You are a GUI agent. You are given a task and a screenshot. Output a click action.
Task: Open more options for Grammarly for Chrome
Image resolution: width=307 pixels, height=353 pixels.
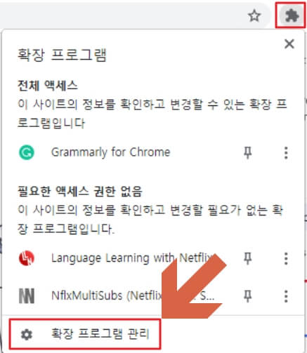(286, 153)
